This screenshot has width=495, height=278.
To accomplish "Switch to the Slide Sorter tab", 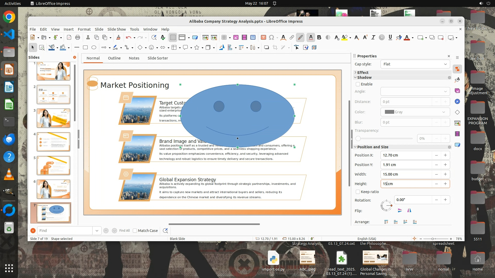I will pos(158,58).
